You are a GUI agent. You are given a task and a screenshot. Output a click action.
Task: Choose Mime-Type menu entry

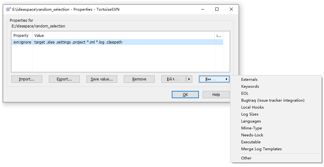276,128
